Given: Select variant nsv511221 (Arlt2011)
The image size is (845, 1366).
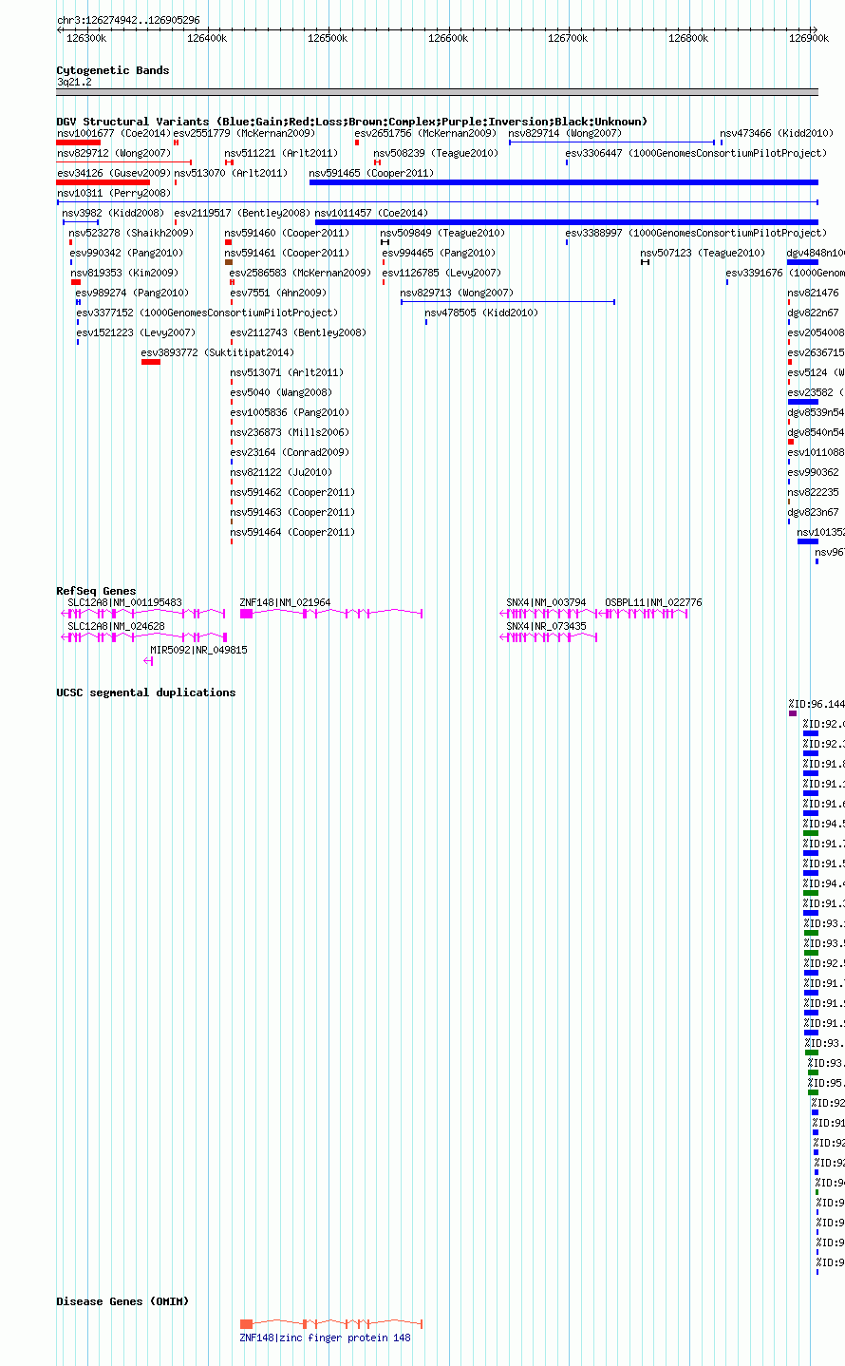Looking at the screenshot, I should [281, 153].
